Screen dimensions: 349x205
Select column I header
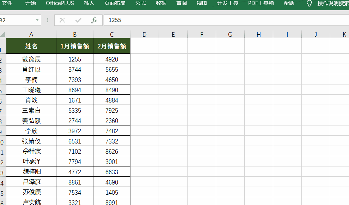point(287,35)
